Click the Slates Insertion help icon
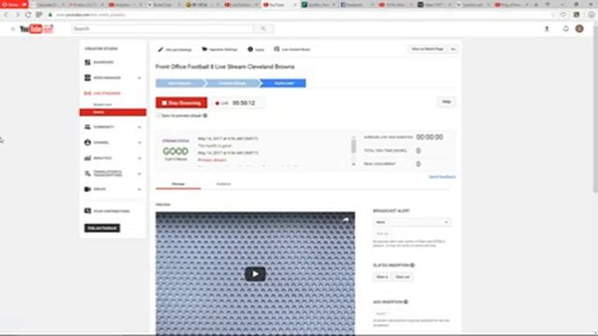 [412, 265]
